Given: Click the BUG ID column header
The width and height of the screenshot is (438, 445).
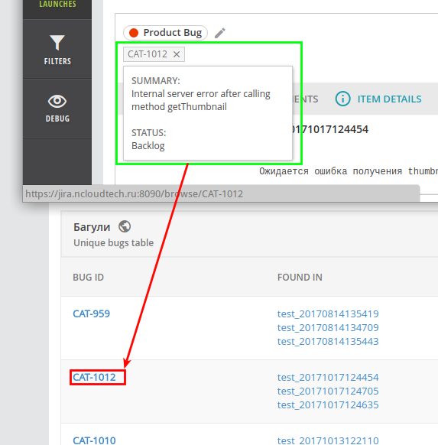Looking at the screenshot, I should pos(88,278).
